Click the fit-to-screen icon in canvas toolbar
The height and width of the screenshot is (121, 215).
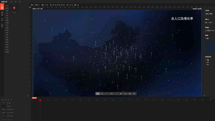coord(98,94)
